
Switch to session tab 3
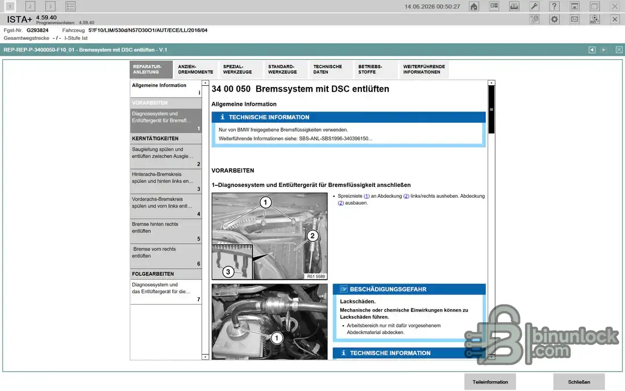pos(50,6)
